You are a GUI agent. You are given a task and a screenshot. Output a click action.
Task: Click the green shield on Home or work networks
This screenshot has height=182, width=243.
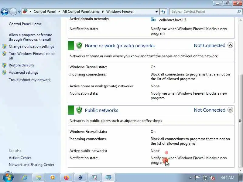click(79, 46)
